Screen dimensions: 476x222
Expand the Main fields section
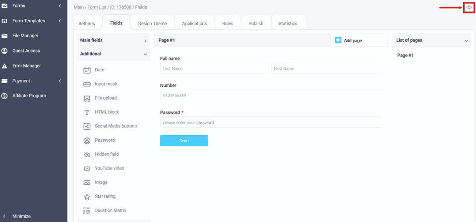click(145, 41)
